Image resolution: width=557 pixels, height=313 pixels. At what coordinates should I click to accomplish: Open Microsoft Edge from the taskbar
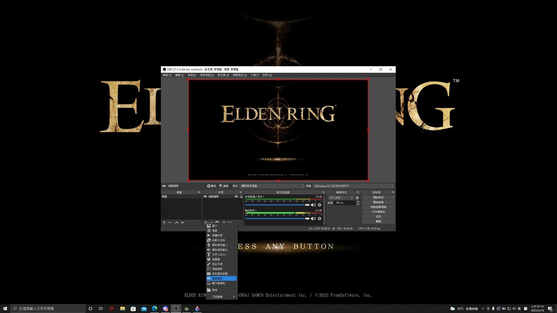(x=155, y=309)
